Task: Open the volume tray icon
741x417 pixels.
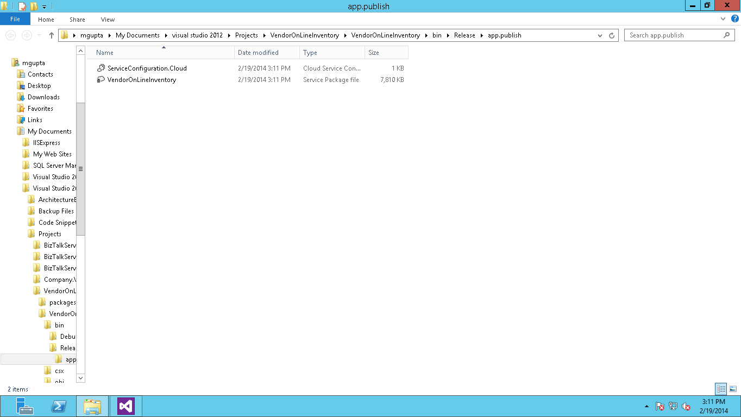Action: 686,406
